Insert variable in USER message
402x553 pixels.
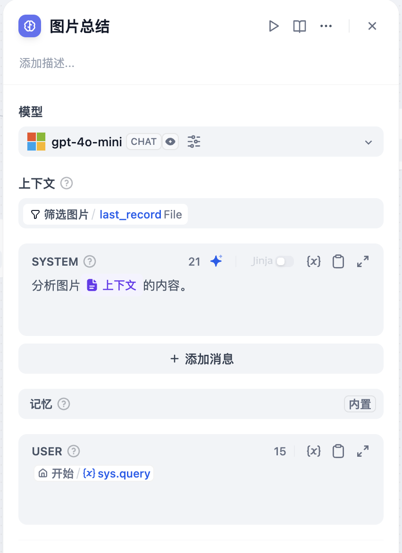coord(314,452)
